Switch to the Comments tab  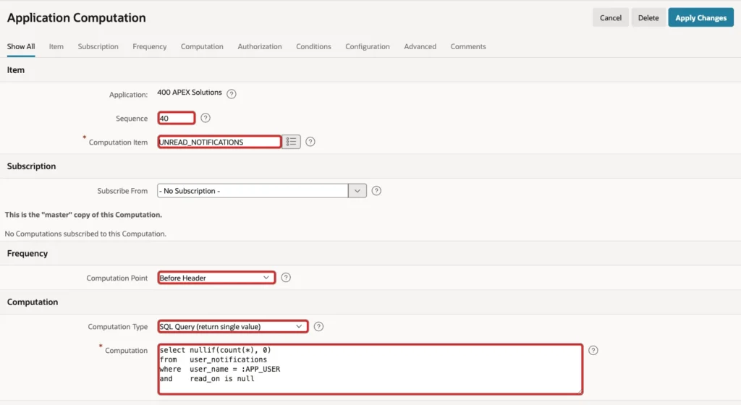(x=468, y=46)
